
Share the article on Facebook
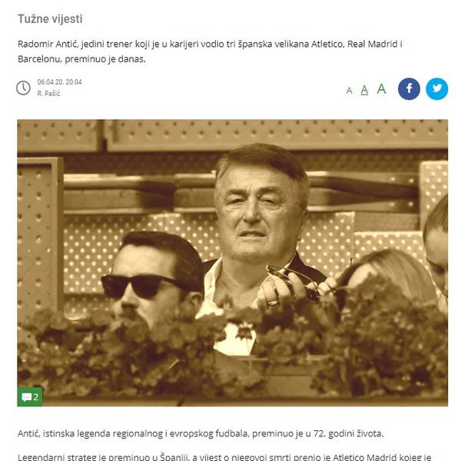(409, 89)
